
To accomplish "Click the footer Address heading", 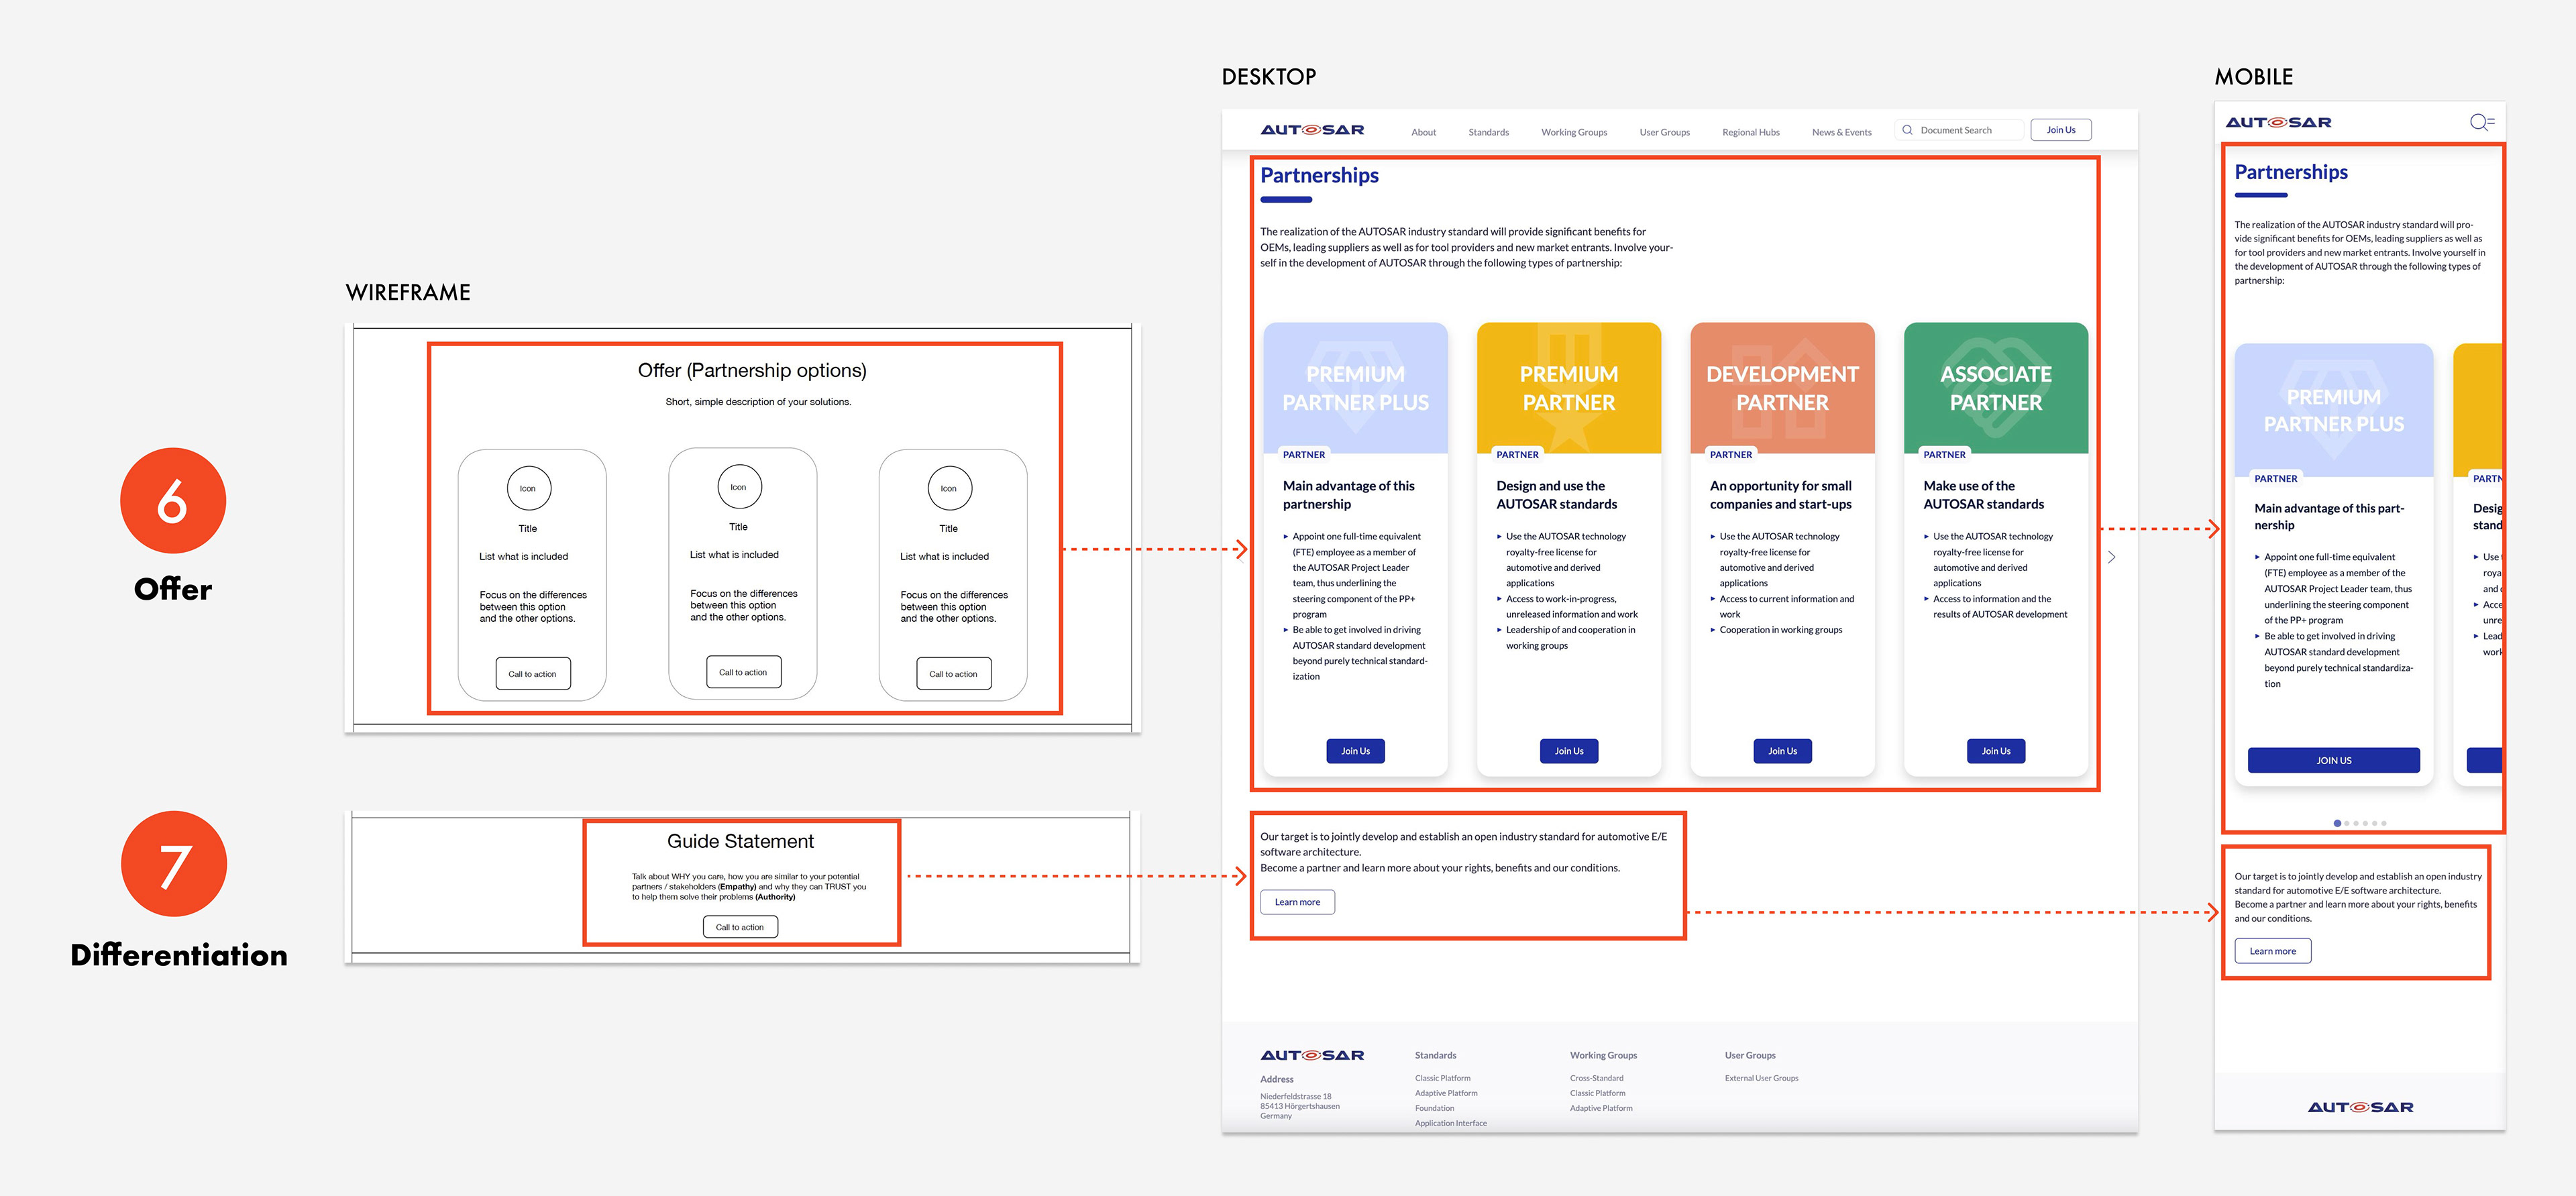I will coord(1276,1079).
